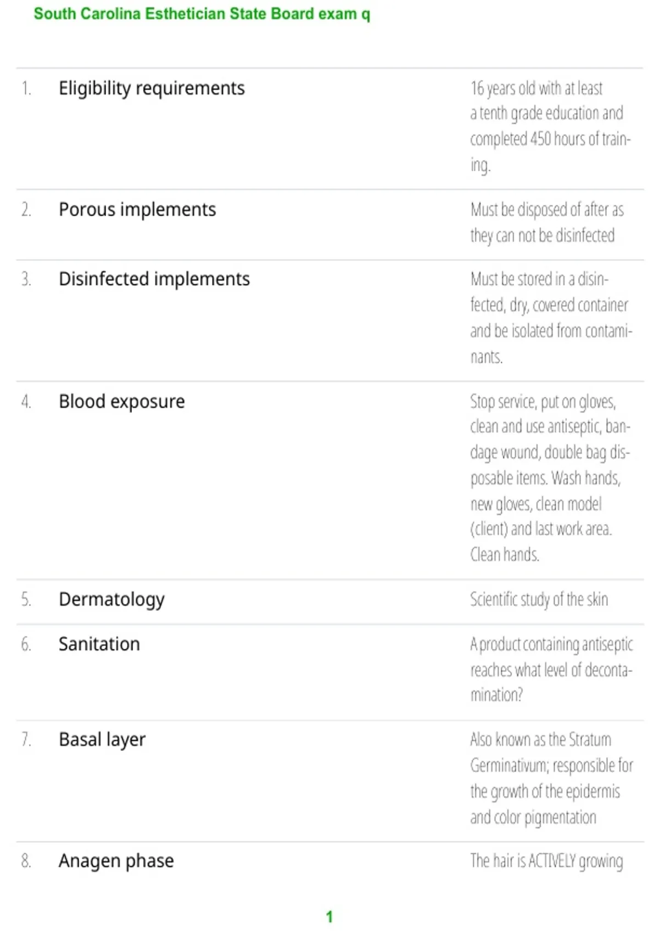
Task: Select the 'Blood exposure' term
Action: click(x=122, y=402)
